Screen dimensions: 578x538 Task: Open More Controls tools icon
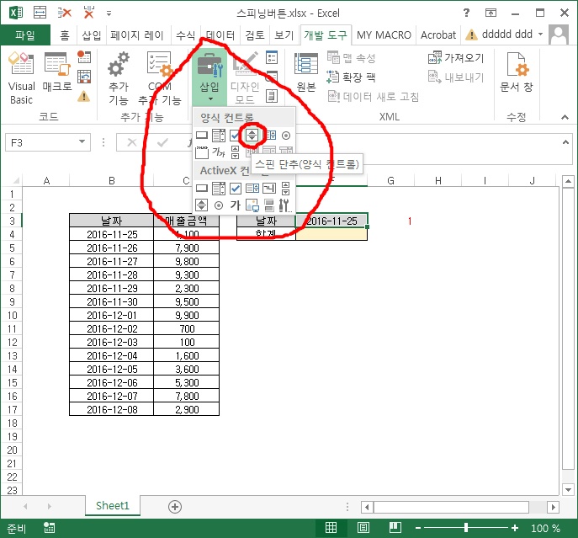(x=284, y=205)
